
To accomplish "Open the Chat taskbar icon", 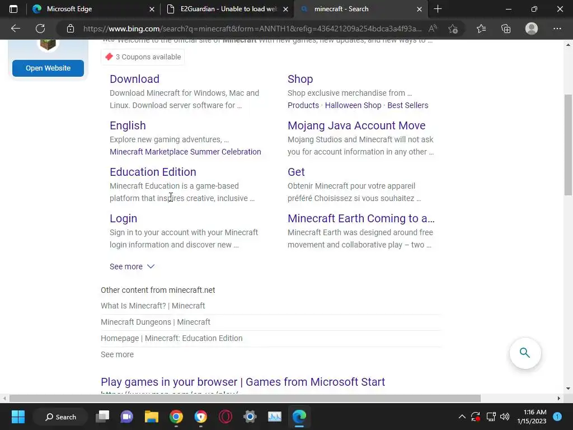I will click(x=127, y=417).
